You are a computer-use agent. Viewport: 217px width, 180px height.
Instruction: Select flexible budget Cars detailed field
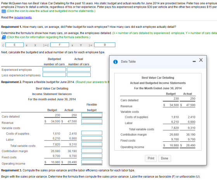click(x=92, y=115)
